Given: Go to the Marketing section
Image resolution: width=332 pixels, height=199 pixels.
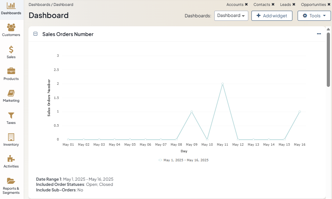Looking at the screenshot, I should tap(11, 93).
